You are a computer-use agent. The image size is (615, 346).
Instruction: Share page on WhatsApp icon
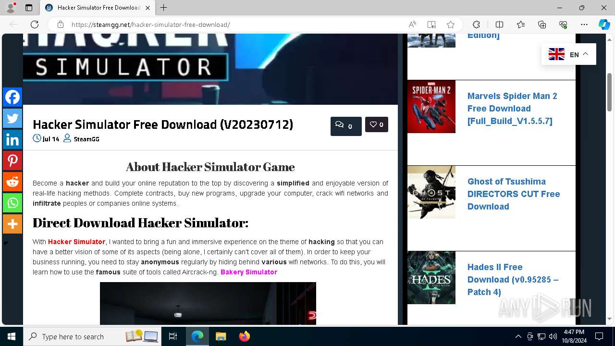coord(12,203)
